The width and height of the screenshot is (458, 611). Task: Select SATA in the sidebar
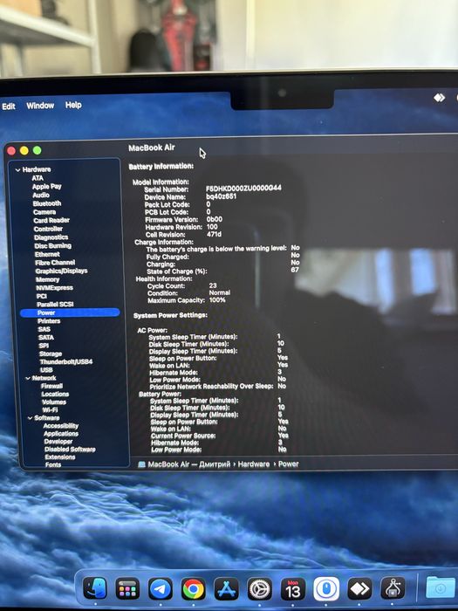(46, 338)
